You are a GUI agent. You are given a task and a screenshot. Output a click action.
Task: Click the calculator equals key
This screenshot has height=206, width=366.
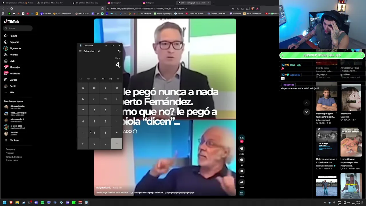click(116, 144)
